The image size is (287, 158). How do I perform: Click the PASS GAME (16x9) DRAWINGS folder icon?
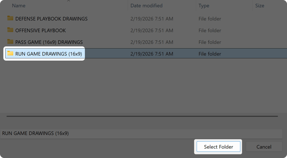tap(10, 41)
